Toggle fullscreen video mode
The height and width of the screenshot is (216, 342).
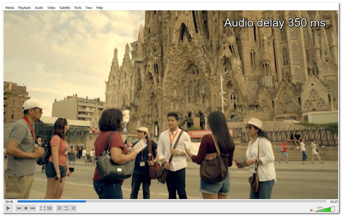click(x=43, y=208)
